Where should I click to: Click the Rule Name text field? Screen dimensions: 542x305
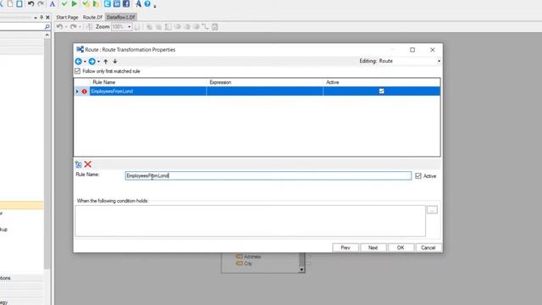pyautogui.click(x=268, y=175)
